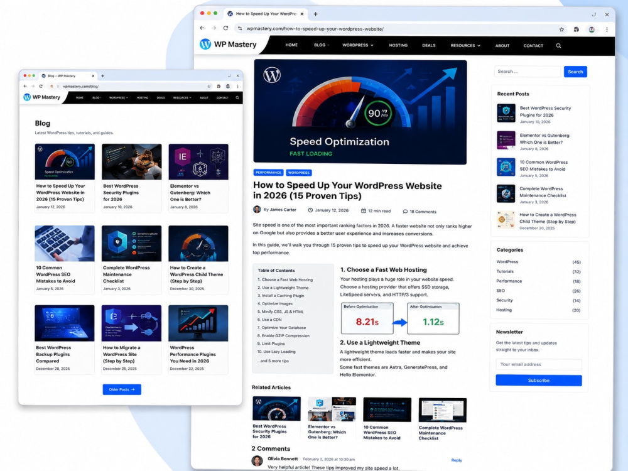The image size is (628, 471).
Task: Click the blue Search button in the sidebar
Action: [575, 72]
